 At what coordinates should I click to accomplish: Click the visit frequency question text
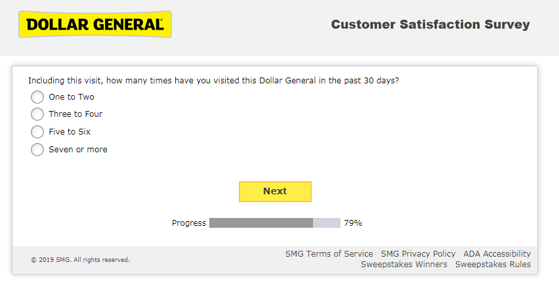coord(213,81)
